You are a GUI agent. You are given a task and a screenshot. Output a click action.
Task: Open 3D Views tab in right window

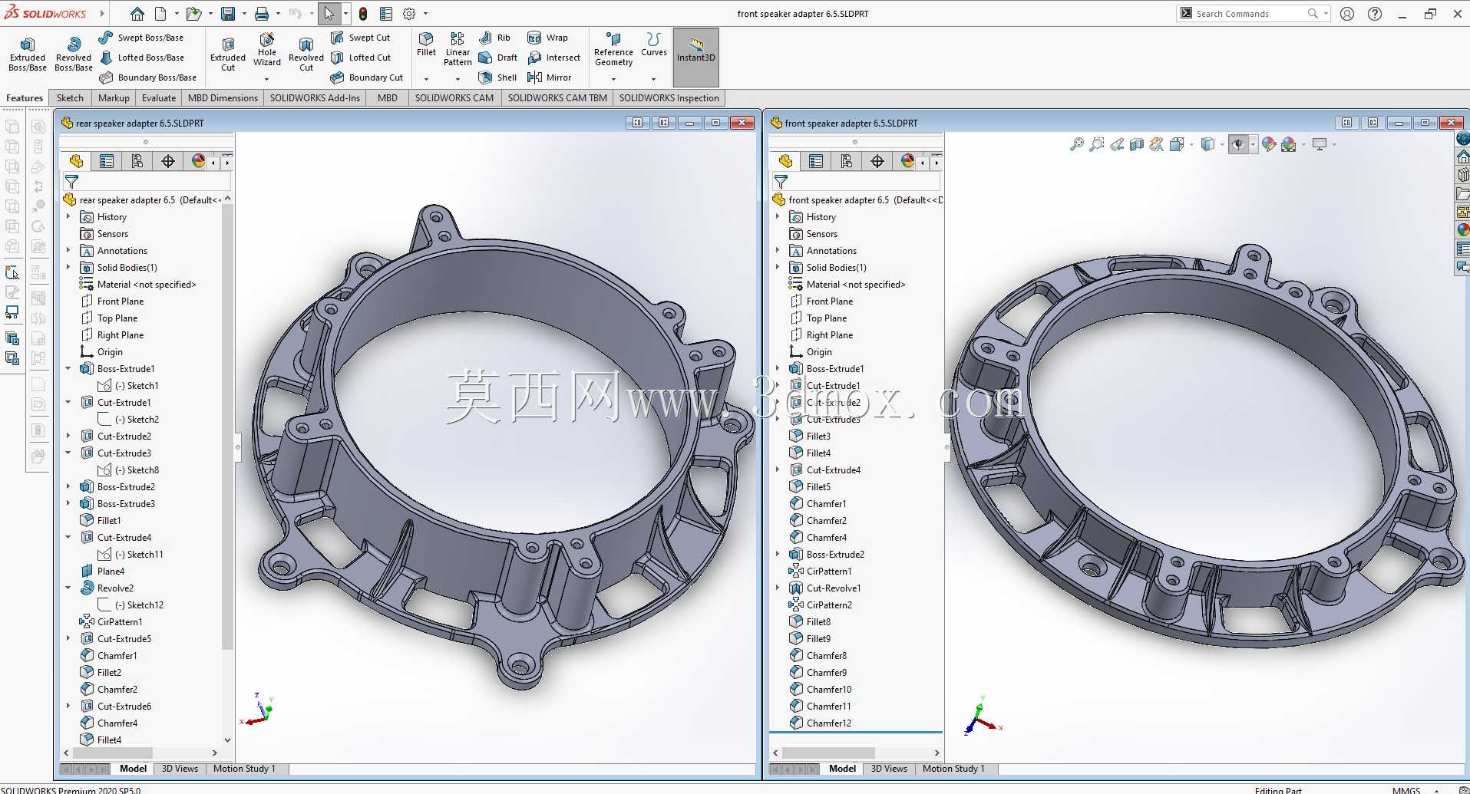[x=889, y=769]
